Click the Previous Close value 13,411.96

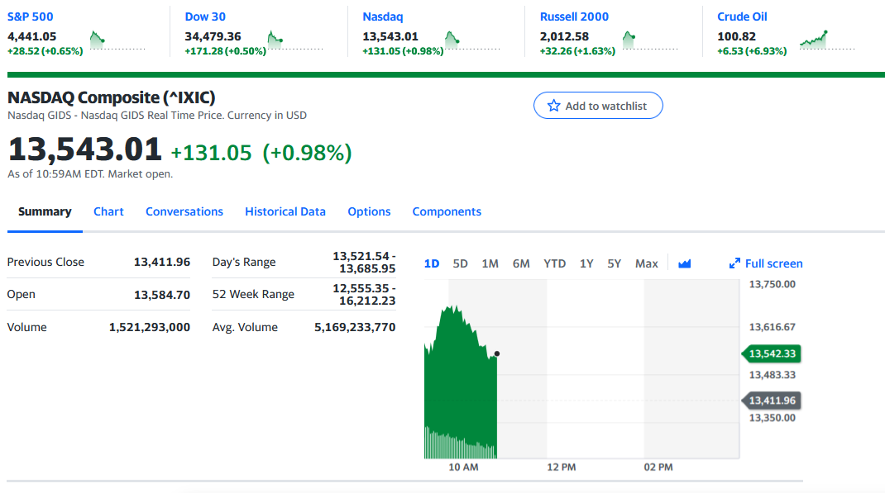(x=162, y=262)
